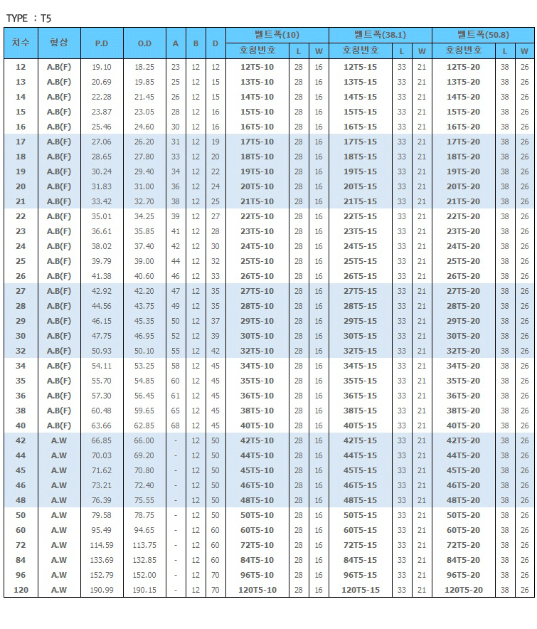Select part number 17T5-15
537x629 pixels.
pyautogui.click(x=360, y=142)
